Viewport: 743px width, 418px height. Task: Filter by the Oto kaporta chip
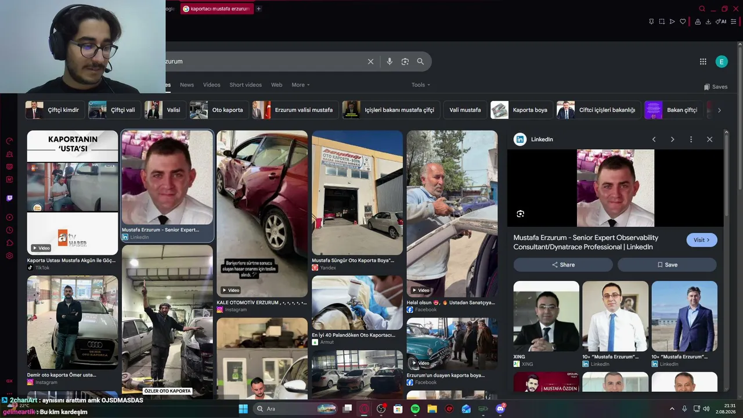[x=219, y=110]
